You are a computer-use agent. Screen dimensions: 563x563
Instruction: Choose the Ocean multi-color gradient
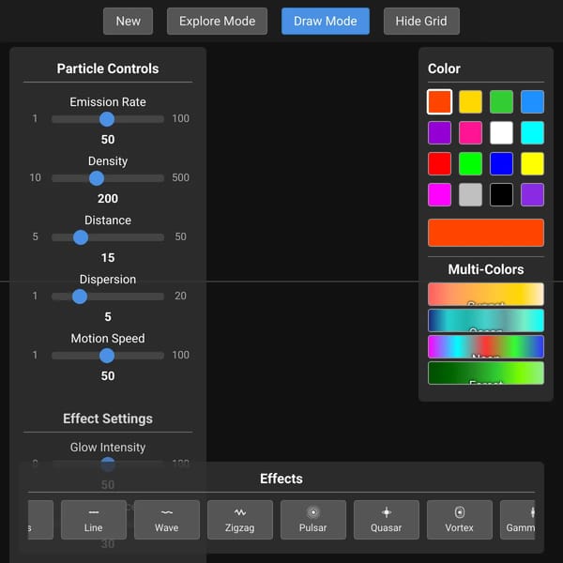[486, 320]
